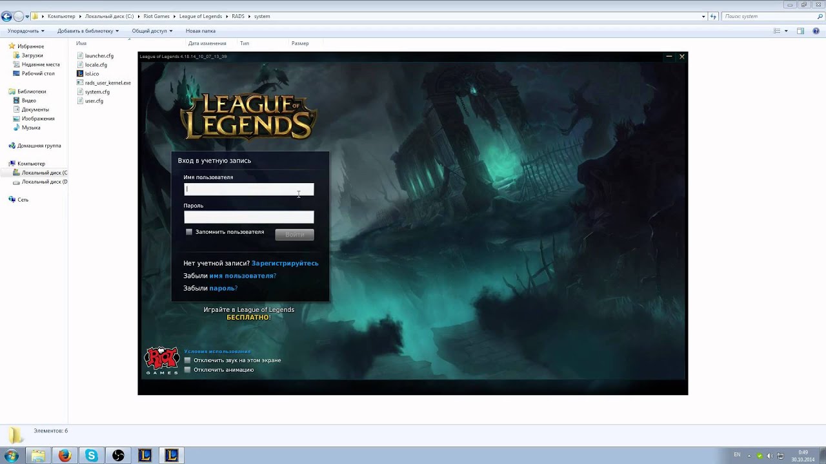
Task: Click forgotten имя пользователя link
Action: [241, 276]
